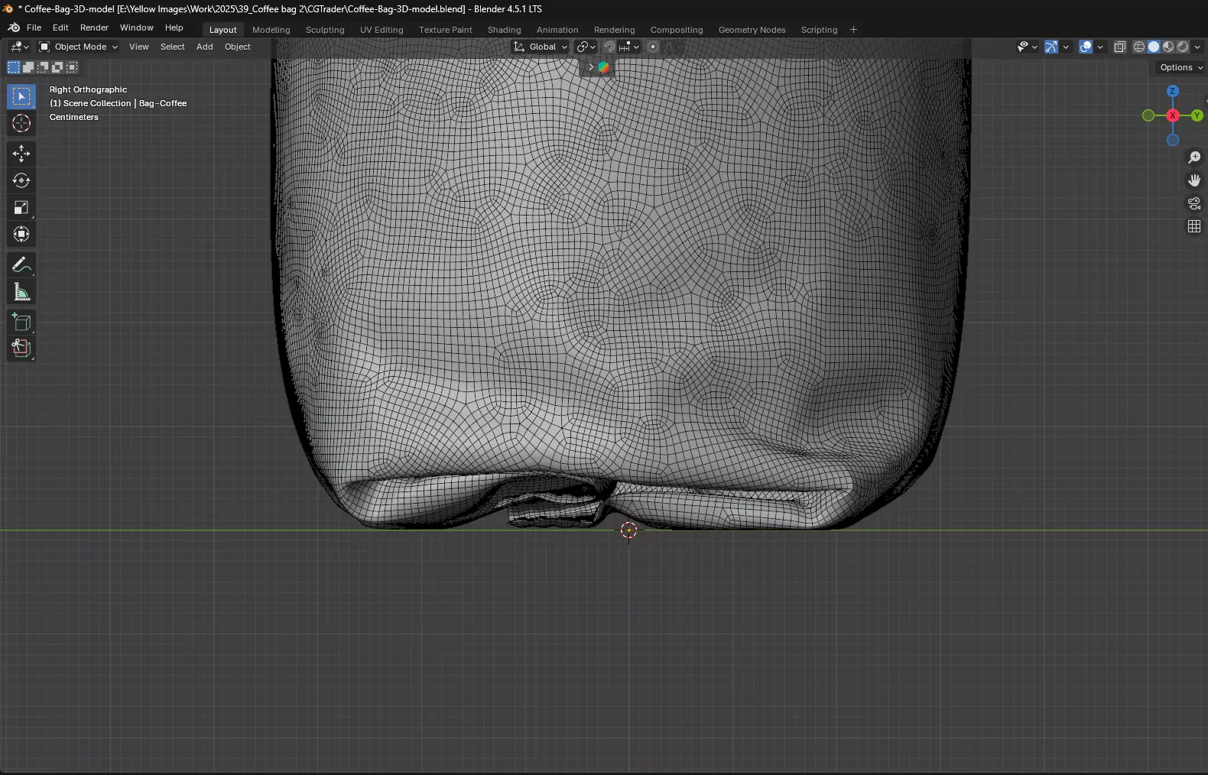
Task: Select the Rotate tool
Action: click(21, 180)
